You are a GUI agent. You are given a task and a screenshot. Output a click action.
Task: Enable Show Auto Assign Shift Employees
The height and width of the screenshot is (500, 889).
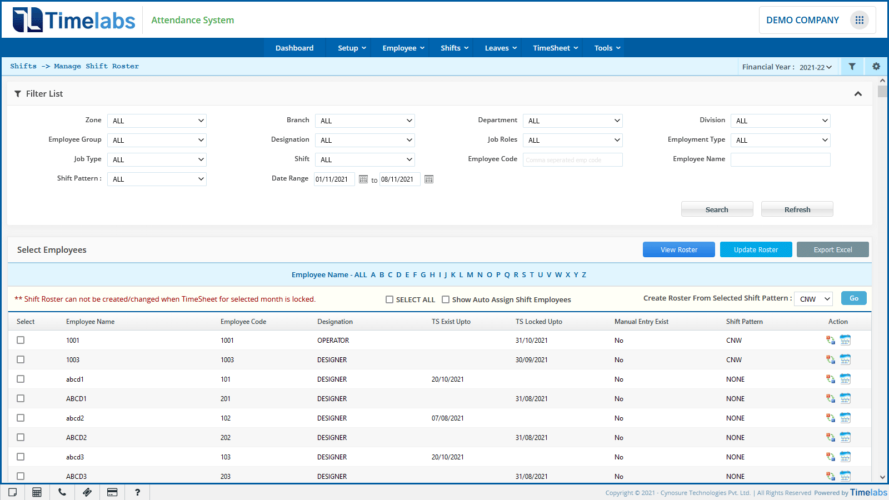click(x=446, y=299)
